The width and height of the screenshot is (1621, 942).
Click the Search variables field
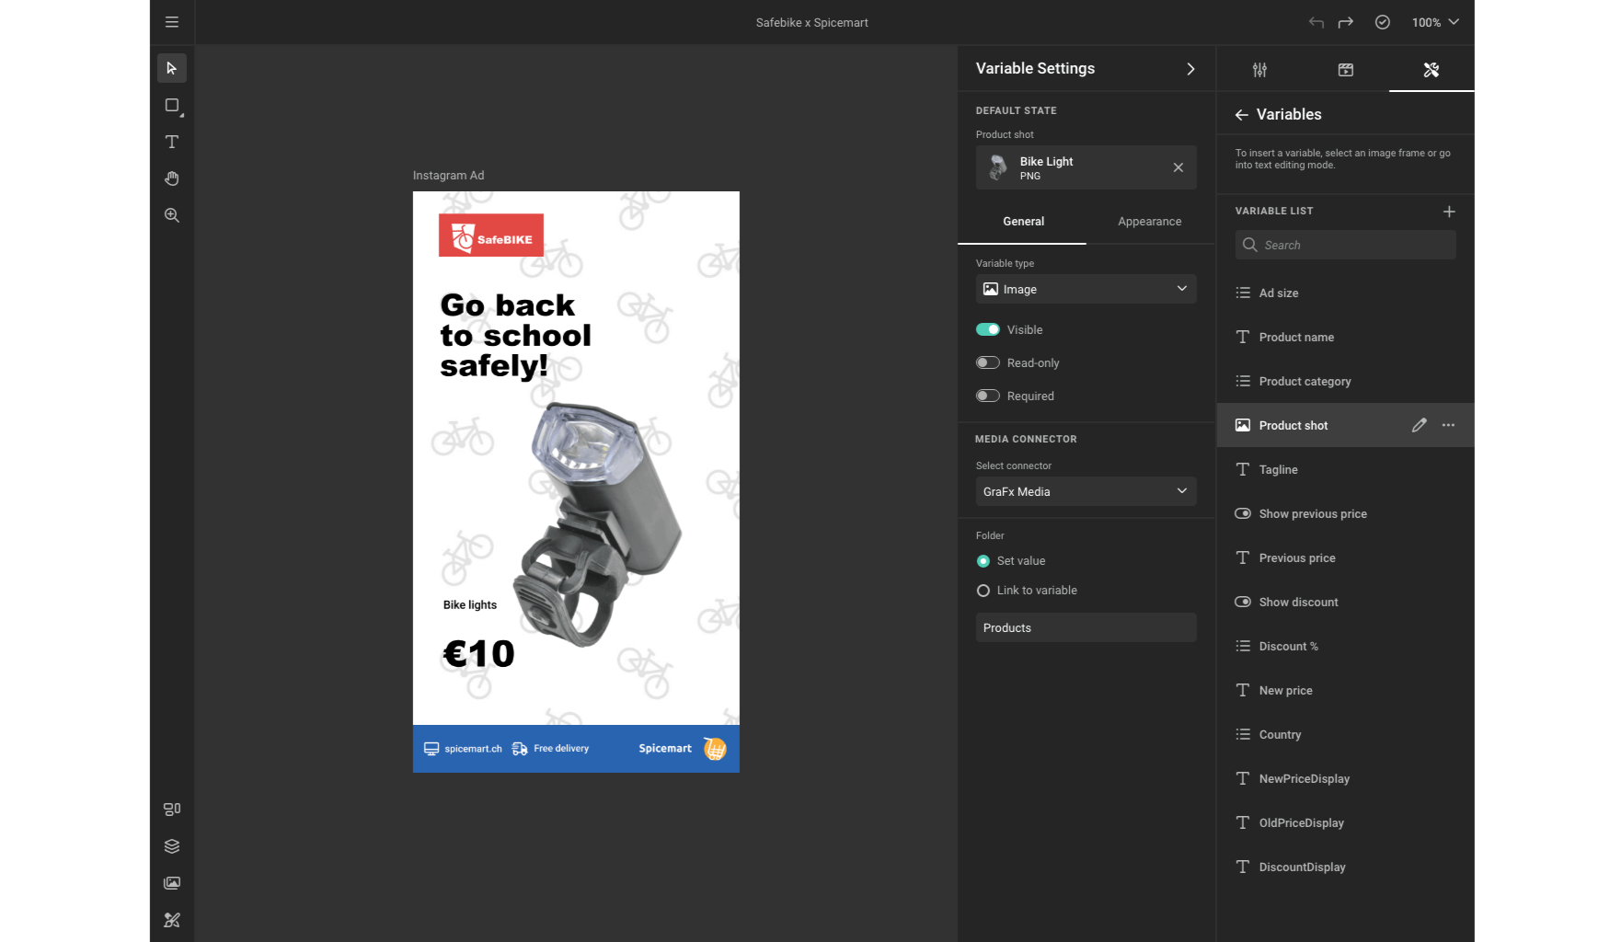pyautogui.click(x=1346, y=245)
